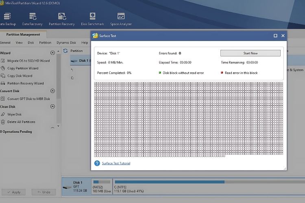
Task: Click the Partition Recovery toolbar icon
Action: pyautogui.click(x=62, y=19)
